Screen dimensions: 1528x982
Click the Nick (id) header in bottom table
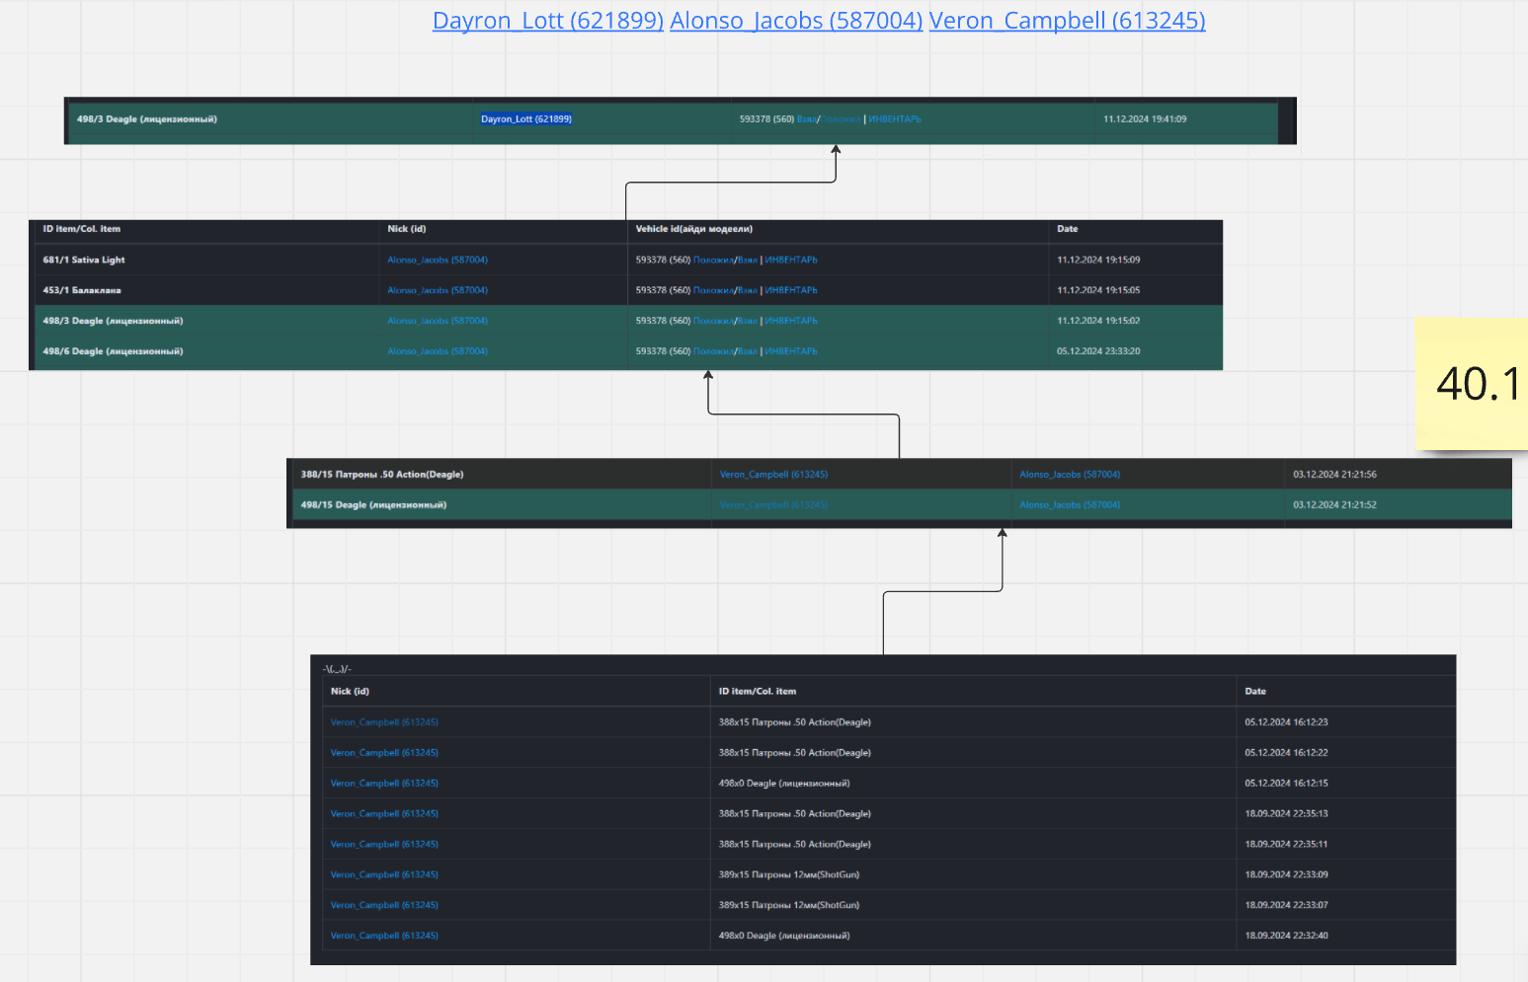coord(350,692)
